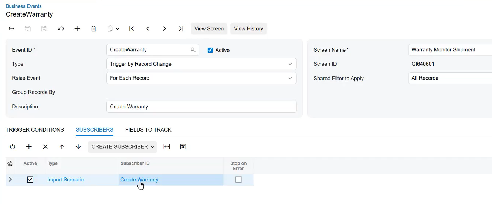The width and height of the screenshot is (492, 204).
Task: Click the Description input field
Action: (201, 107)
